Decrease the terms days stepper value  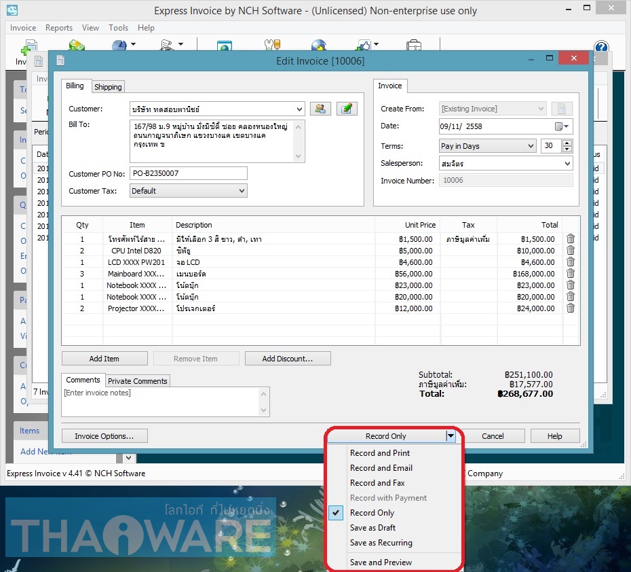(567, 149)
